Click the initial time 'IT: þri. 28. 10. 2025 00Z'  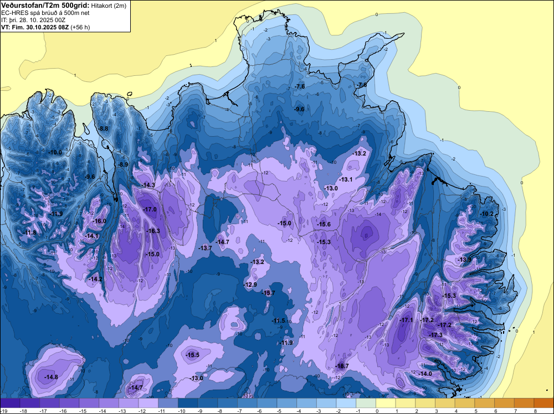(x=33, y=20)
